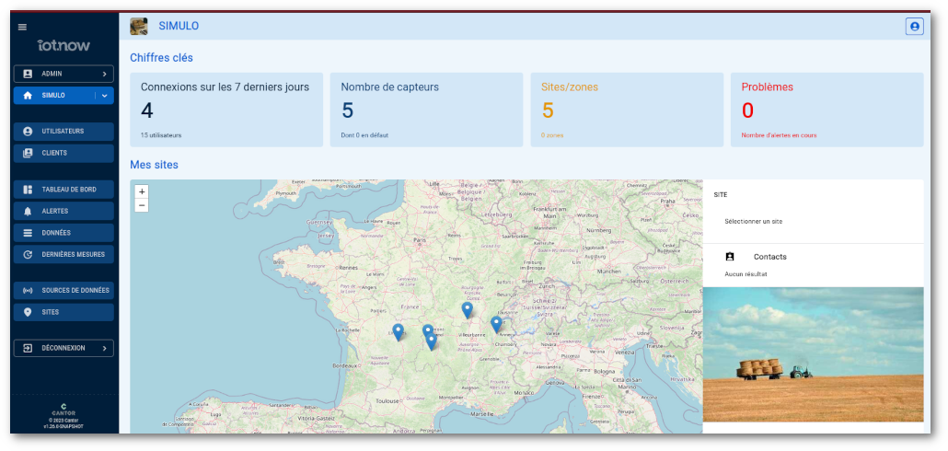Open the user account icon top right
Screen dimensions: 948x451
914,27
